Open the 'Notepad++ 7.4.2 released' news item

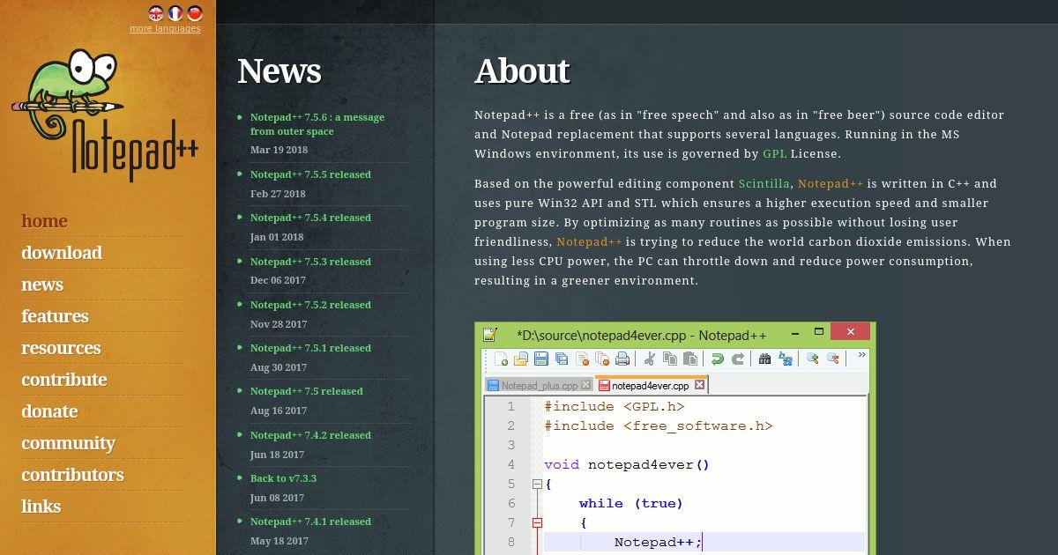[310, 435]
